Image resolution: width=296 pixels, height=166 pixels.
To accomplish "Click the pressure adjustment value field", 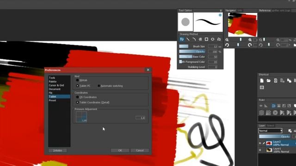I will (140, 118).
